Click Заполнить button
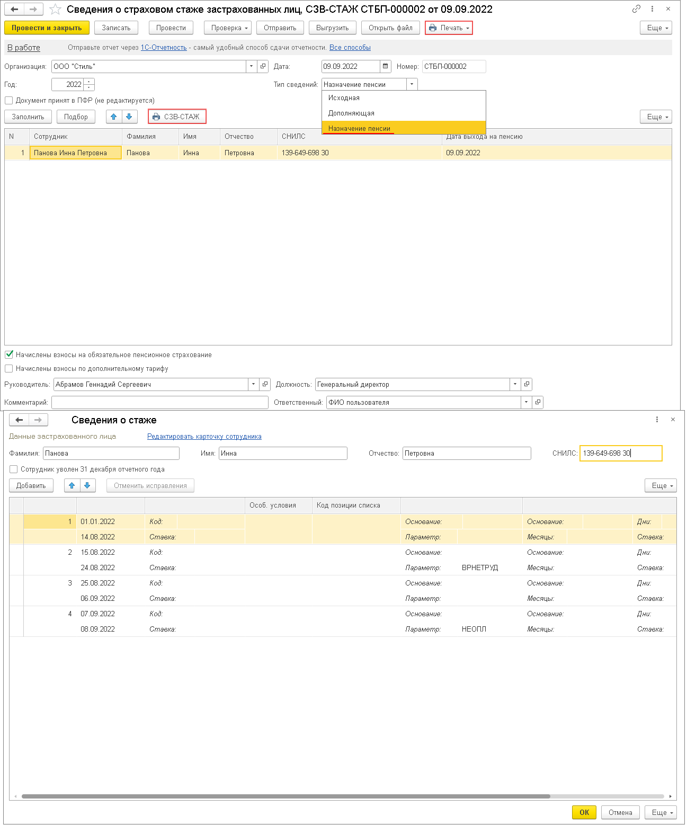The height and width of the screenshot is (825, 687). click(28, 117)
